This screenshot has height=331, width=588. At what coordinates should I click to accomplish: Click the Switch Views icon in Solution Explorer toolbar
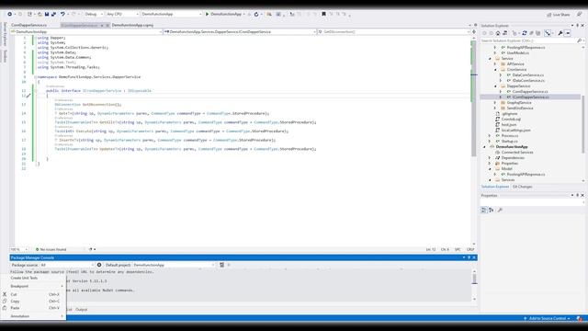505,33
